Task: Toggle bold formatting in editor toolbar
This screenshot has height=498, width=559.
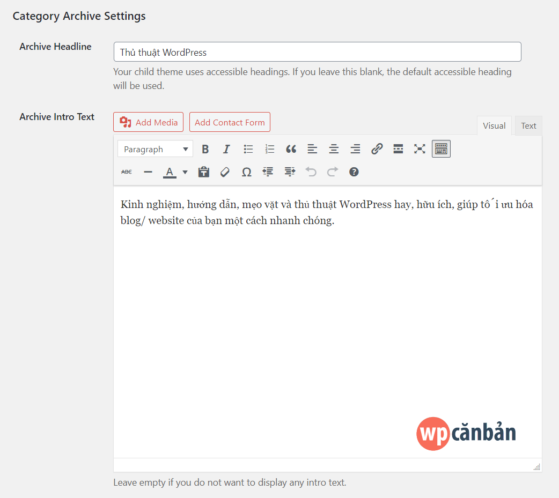Action: point(205,149)
